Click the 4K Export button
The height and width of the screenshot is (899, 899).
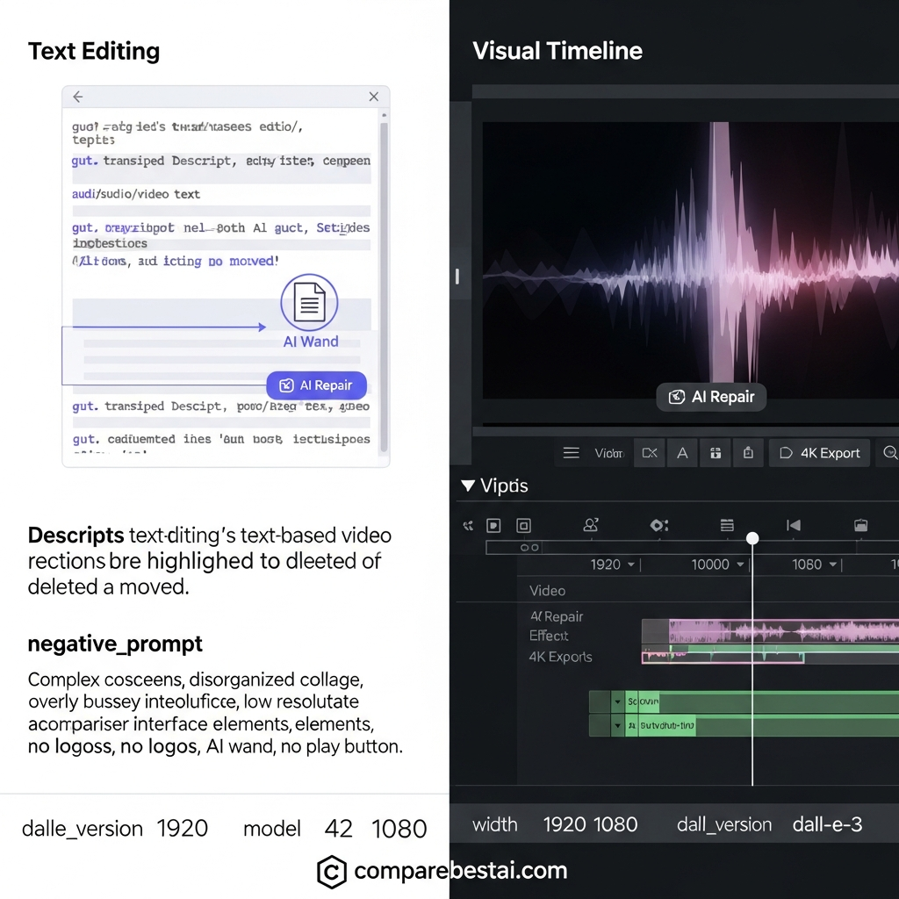pyautogui.click(x=819, y=453)
